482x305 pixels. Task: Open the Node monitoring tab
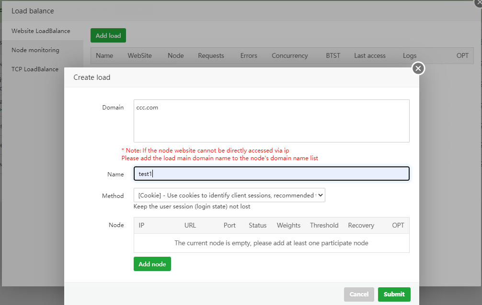[35, 50]
